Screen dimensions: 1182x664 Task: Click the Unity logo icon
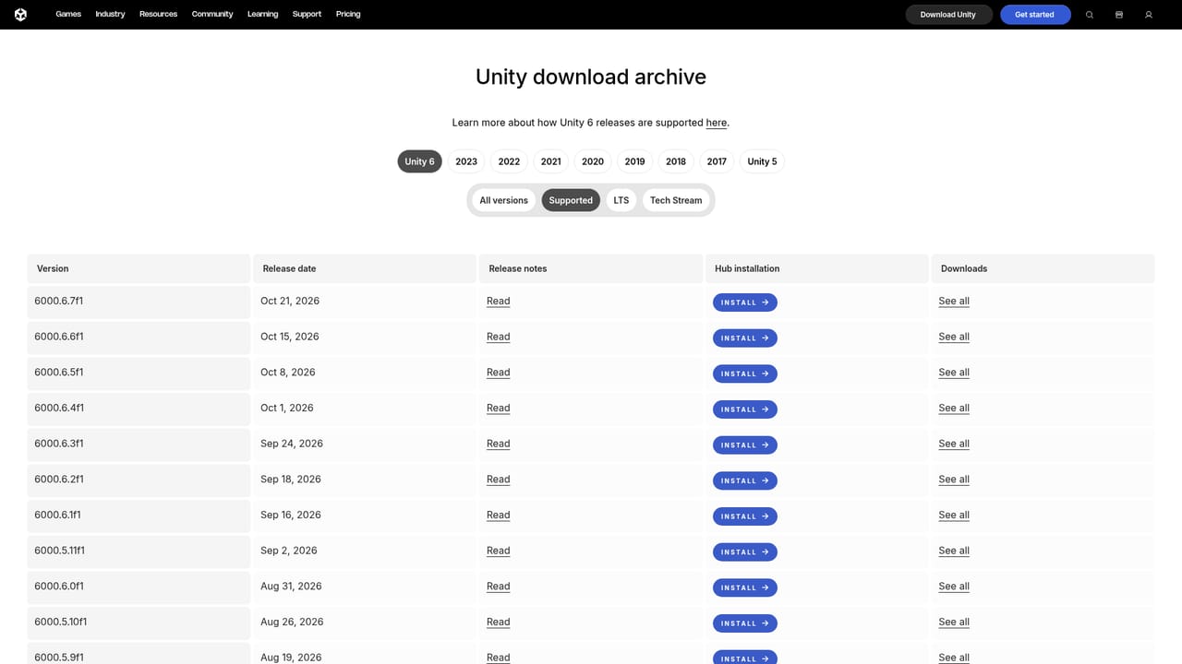coord(20,15)
